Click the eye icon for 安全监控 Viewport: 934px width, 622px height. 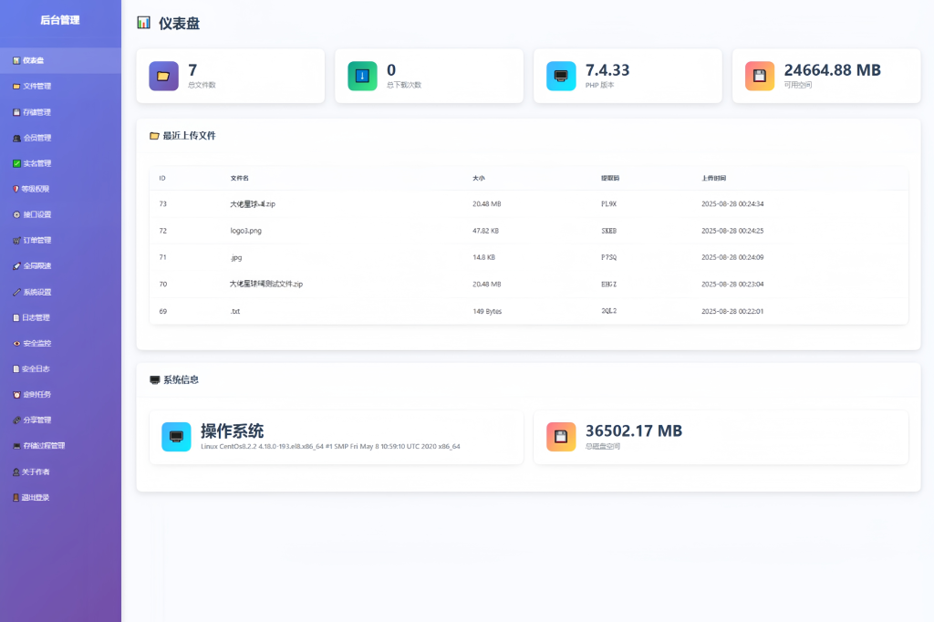[x=16, y=344]
